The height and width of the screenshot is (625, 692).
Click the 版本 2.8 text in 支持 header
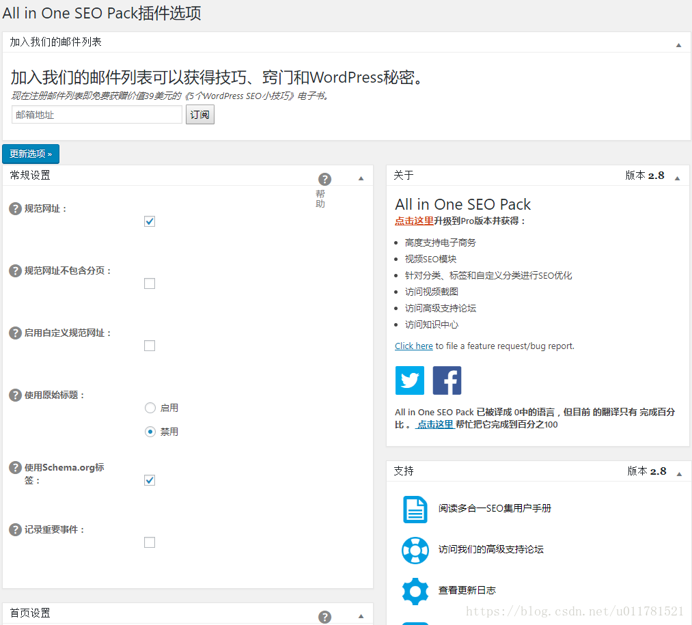click(647, 471)
